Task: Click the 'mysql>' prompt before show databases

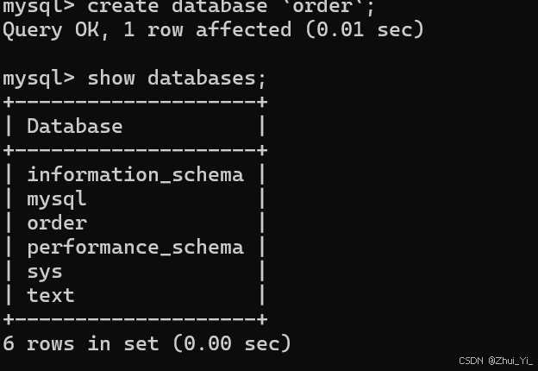Action: click(39, 79)
